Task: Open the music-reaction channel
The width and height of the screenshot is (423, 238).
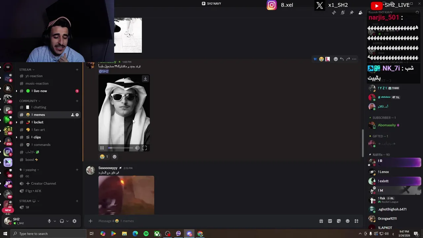Action: 49,84
